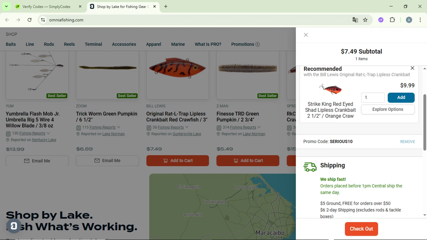Click location pin beside Kentucky Lake
The width and height of the screenshot is (427, 240).
8,140
